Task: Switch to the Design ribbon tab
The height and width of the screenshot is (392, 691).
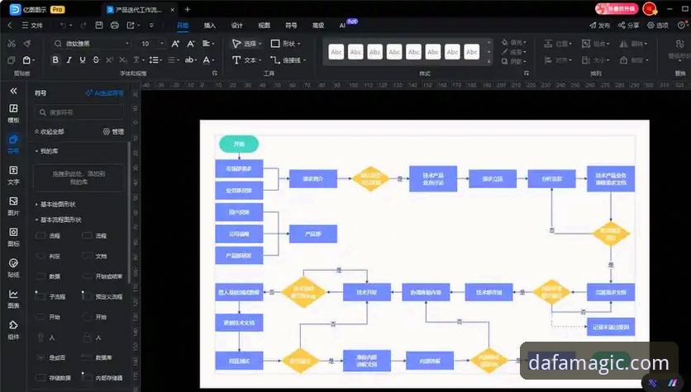Action: [x=237, y=26]
